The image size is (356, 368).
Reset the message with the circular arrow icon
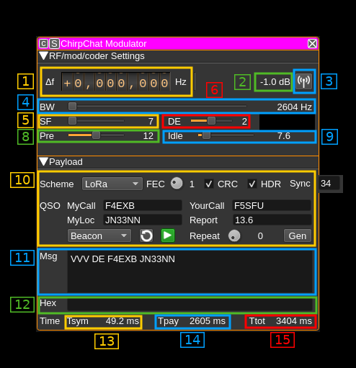pyautogui.click(x=146, y=235)
